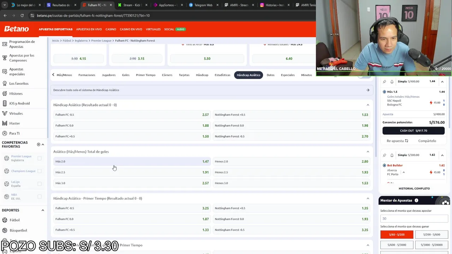Click the Mentor de Apuestas amount field
452x254 pixels.
click(x=414, y=218)
